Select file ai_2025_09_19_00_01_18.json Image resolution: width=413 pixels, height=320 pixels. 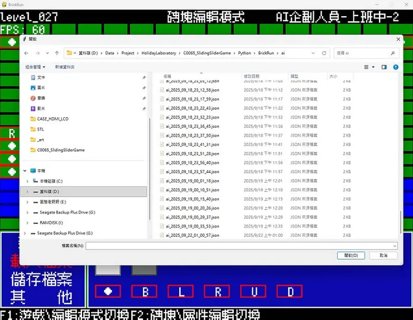pyautogui.click(x=193, y=181)
